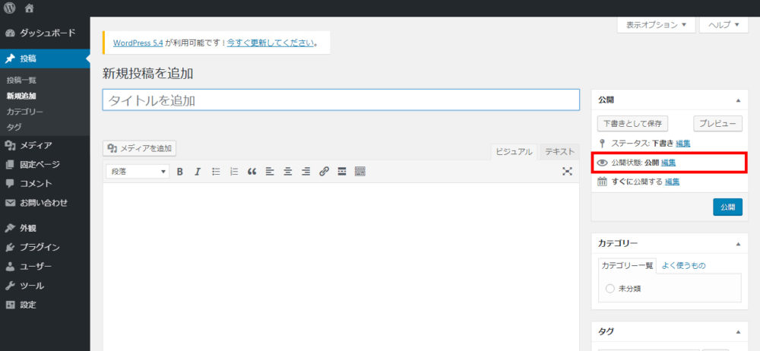
Task: Add a blockquote
Action: [x=252, y=172]
